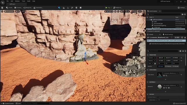
Task: Click the World Outliner search field
Action: [x=164, y=14]
